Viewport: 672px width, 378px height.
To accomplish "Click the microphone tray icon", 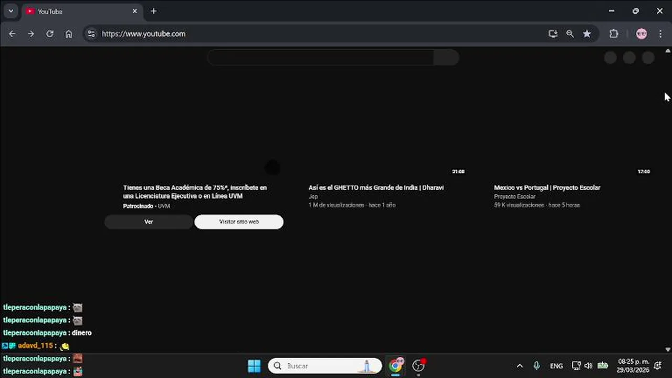I will 537,366.
